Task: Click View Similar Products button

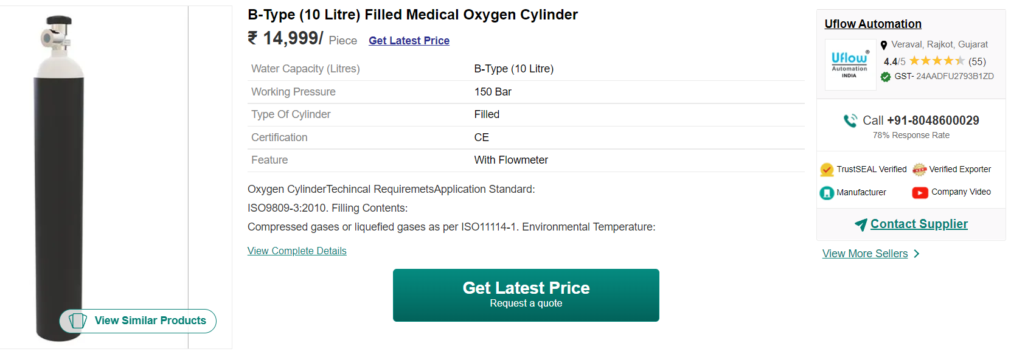Action: [x=150, y=321]
